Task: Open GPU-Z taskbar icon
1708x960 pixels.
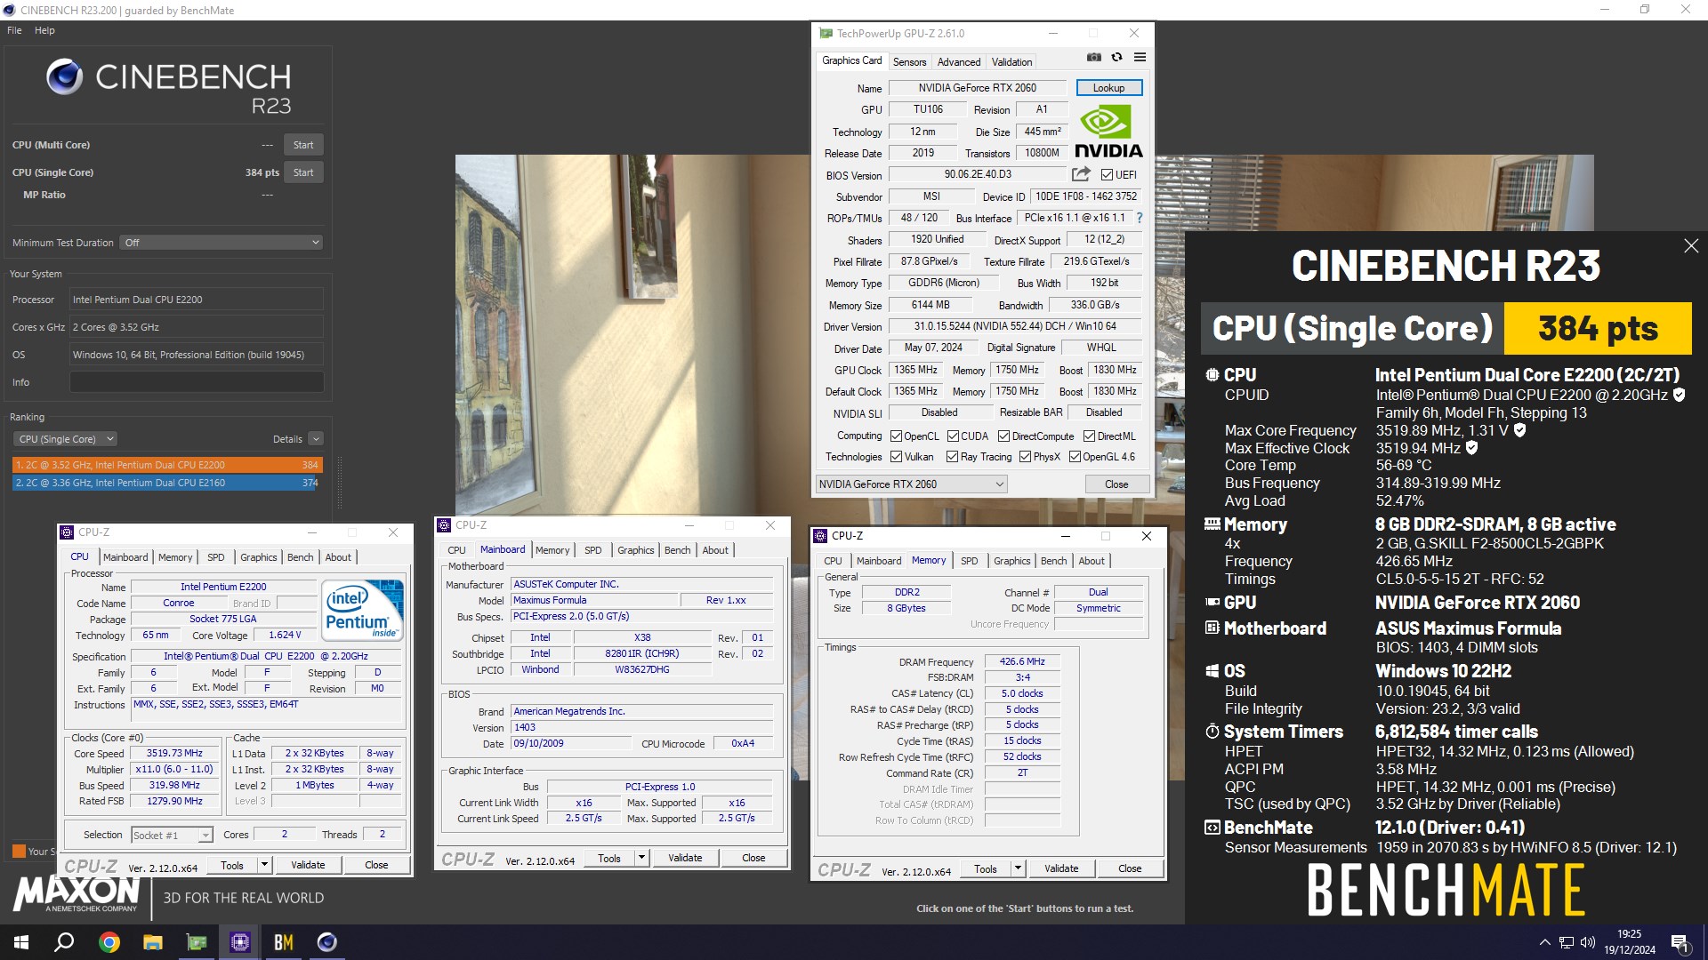Action: pos(197,942)
